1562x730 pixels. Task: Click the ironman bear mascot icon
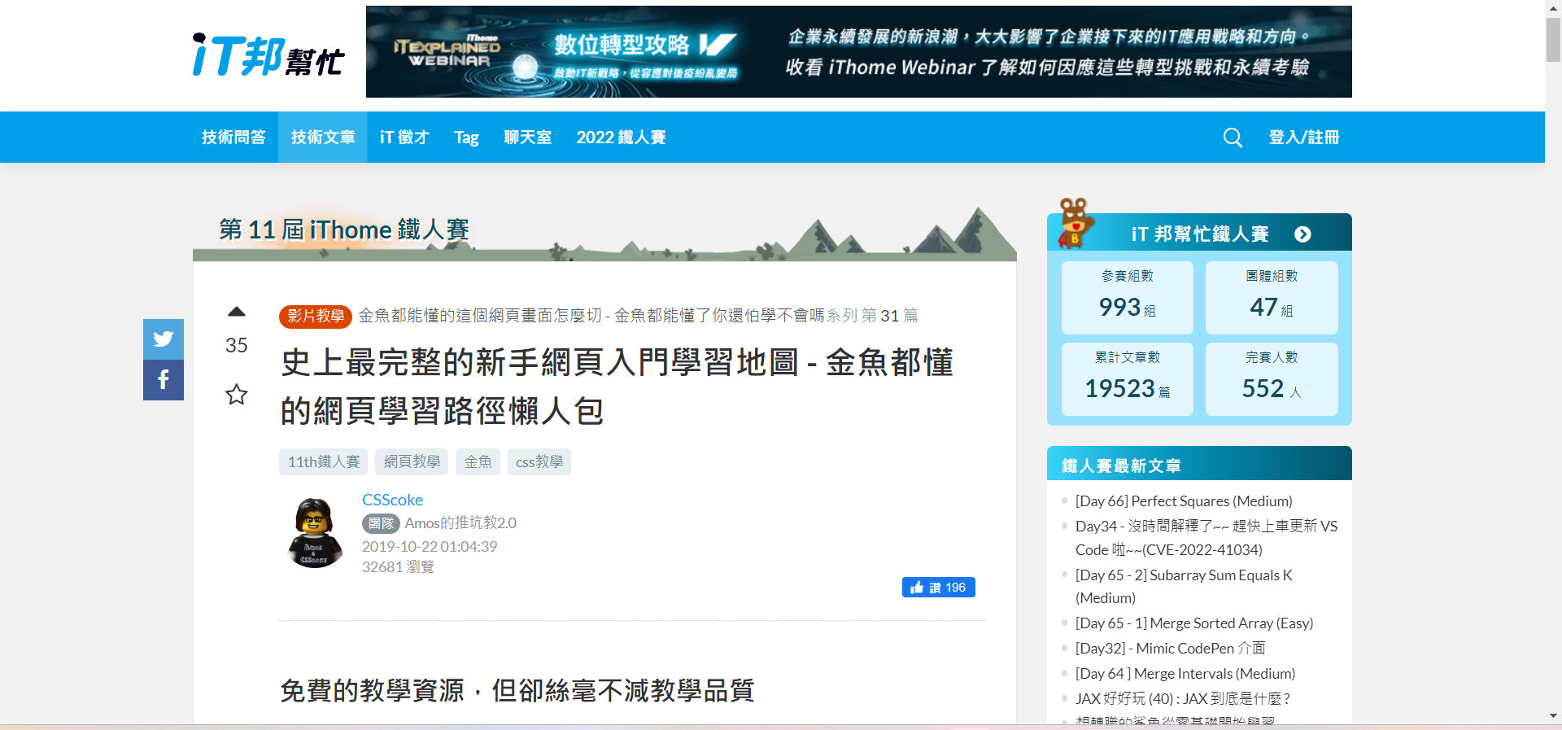pos(1075,222)
